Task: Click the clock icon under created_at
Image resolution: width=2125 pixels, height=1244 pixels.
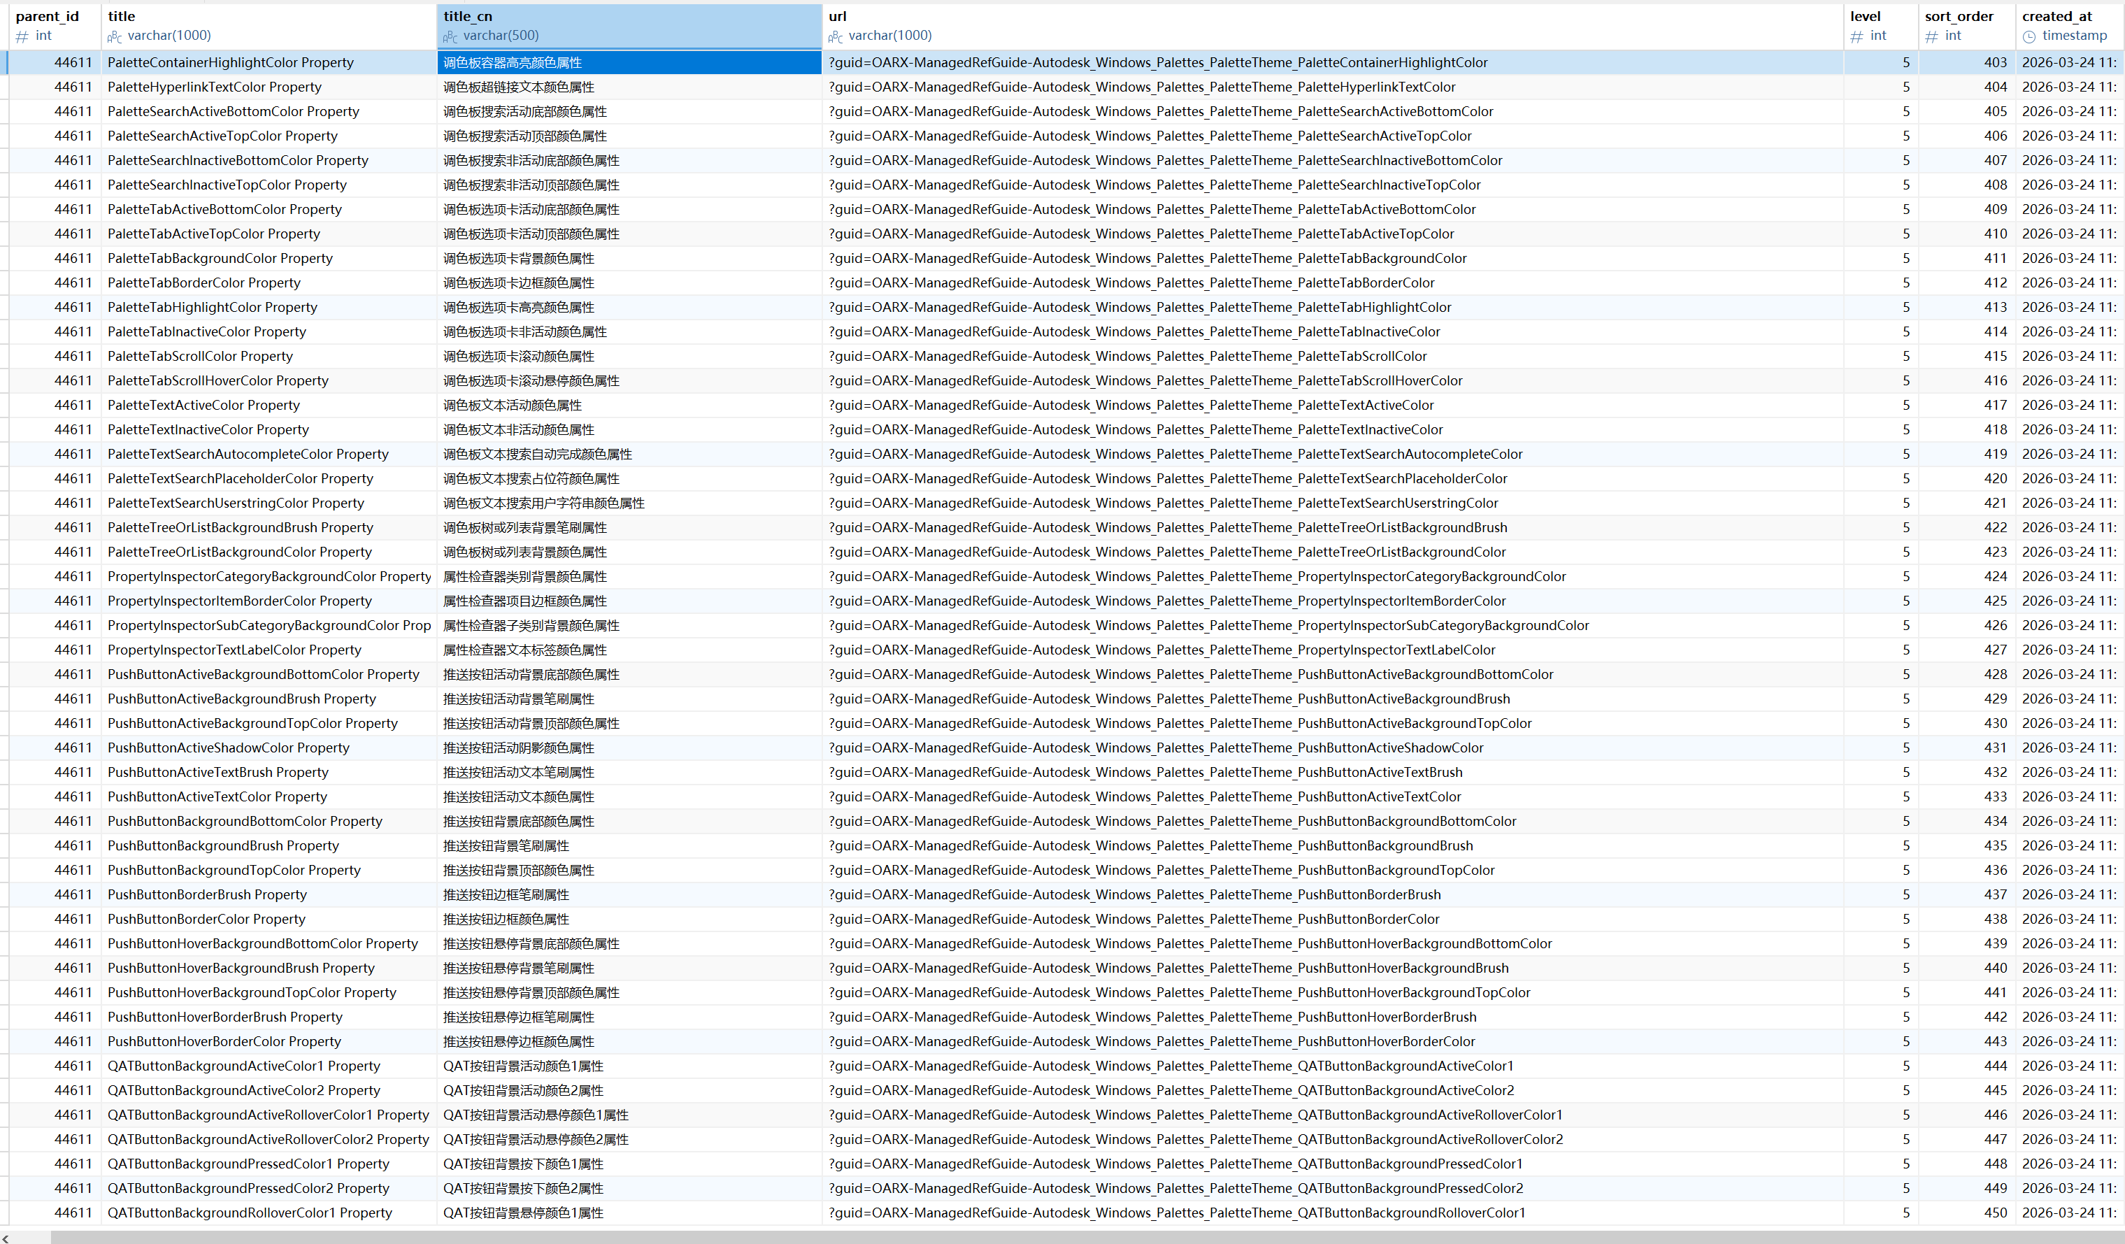Action: pos(2029,36)
